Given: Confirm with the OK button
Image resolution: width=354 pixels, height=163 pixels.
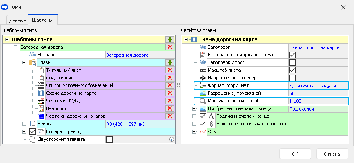Looking at the screenshot, I should point(295,154).
